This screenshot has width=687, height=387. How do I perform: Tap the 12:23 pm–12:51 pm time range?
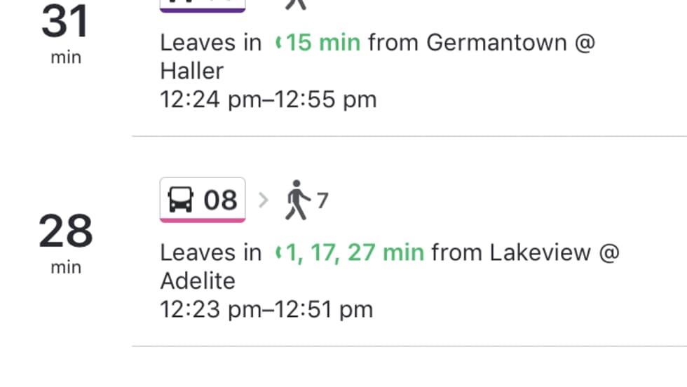[266, 309]
